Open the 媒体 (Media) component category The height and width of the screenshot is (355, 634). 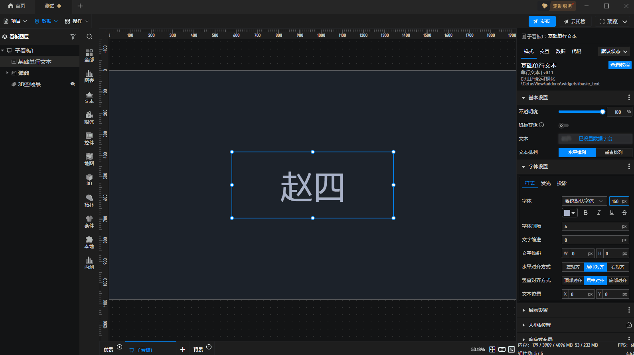(x=89, y=118)
